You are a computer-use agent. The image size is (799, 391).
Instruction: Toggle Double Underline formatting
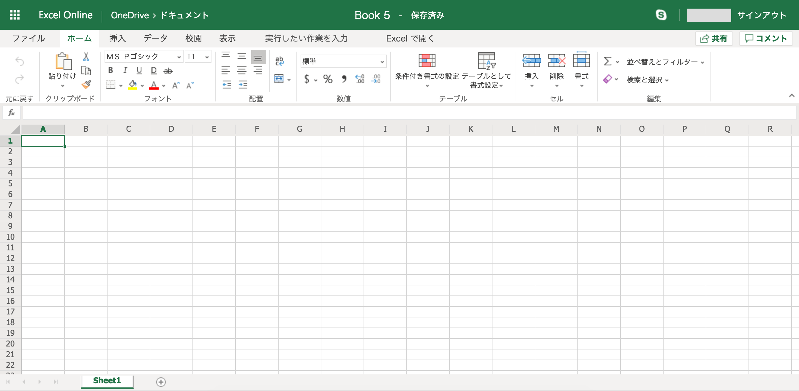154,71
